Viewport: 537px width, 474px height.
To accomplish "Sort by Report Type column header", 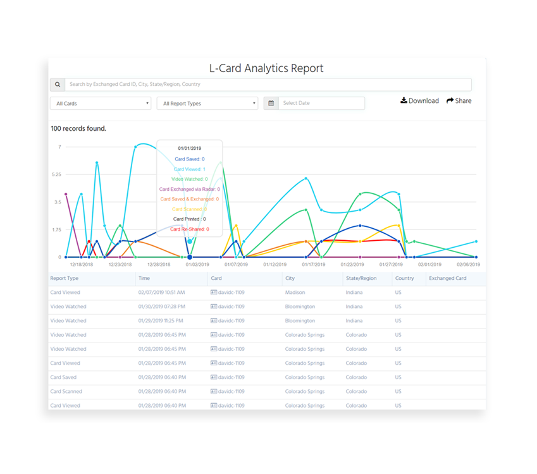I will point(65,278).
